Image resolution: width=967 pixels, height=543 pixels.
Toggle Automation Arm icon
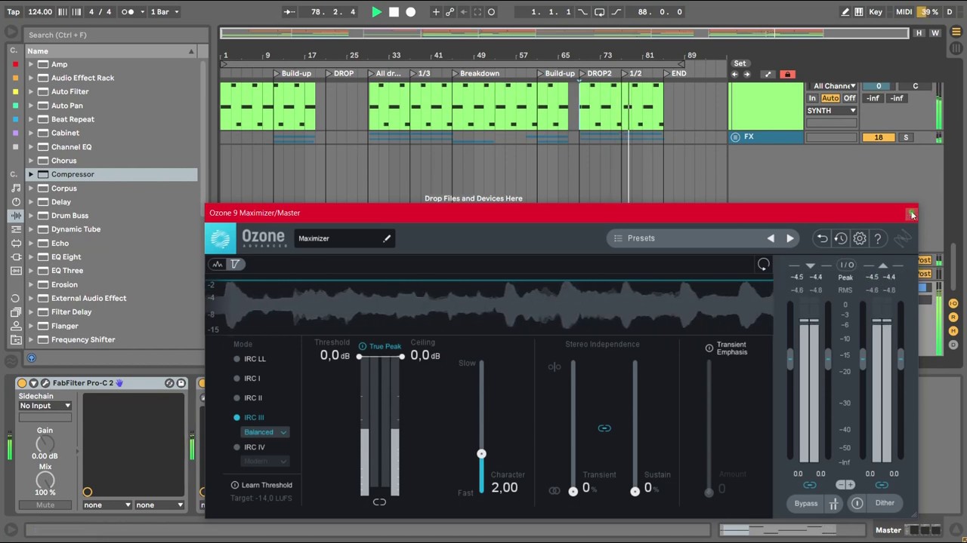point(450,12)
